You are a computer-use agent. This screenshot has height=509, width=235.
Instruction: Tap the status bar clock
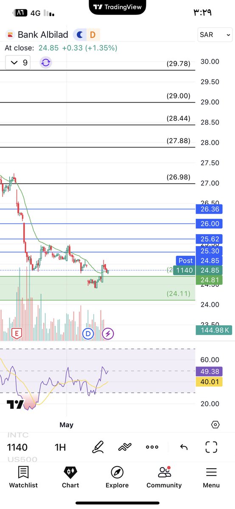[203, 12]
